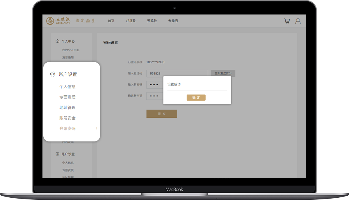The image size is (349, 200).
Task: Click the 重新发送(25) resend code button
Action: point(223,73)
